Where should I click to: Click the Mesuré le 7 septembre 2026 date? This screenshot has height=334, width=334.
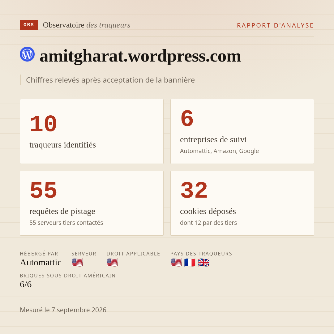[63, 310]
